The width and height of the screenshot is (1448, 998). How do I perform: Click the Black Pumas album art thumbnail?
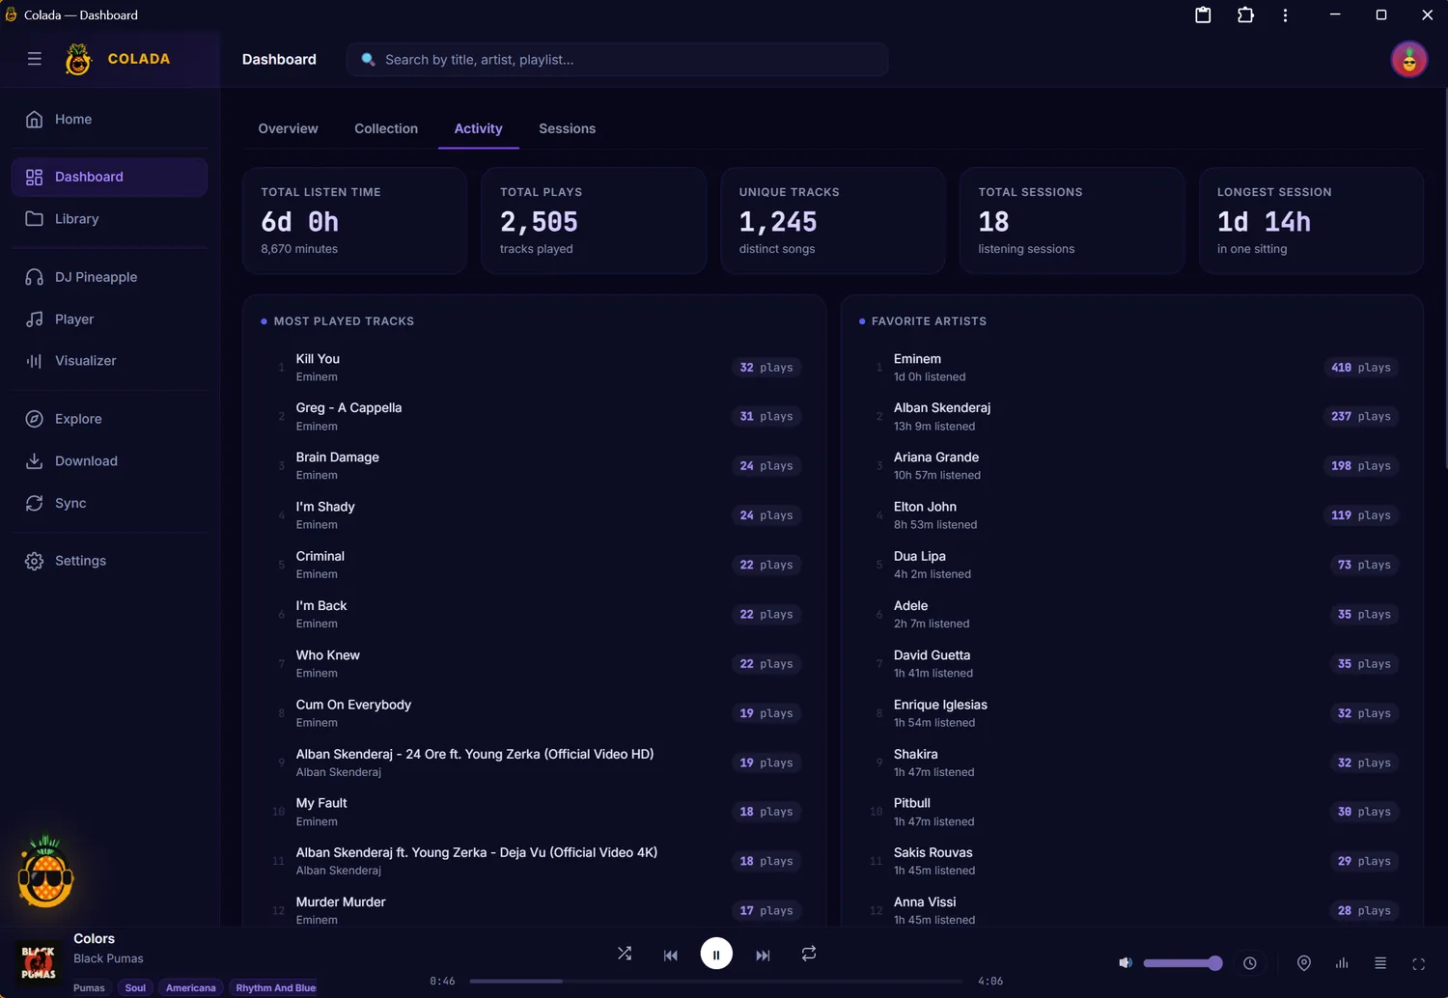click(39, 962)
